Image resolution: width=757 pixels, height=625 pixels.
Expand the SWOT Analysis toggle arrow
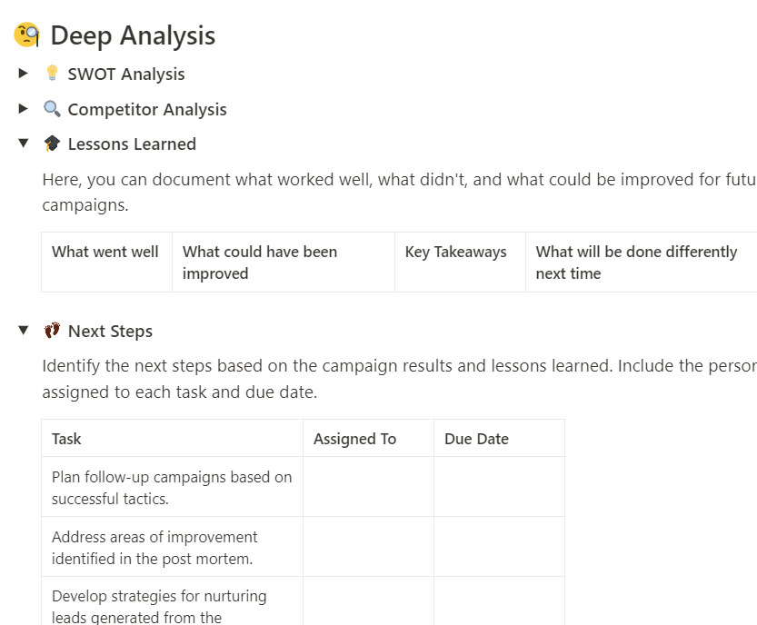[x=24, y=74]
